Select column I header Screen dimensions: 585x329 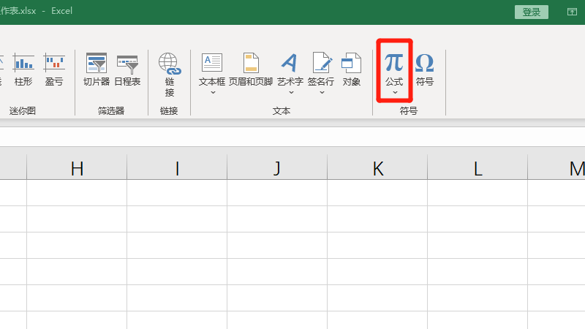point(177,169)
